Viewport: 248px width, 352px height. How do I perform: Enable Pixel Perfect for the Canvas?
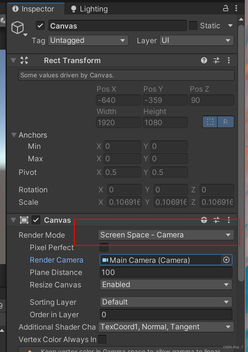104,247
